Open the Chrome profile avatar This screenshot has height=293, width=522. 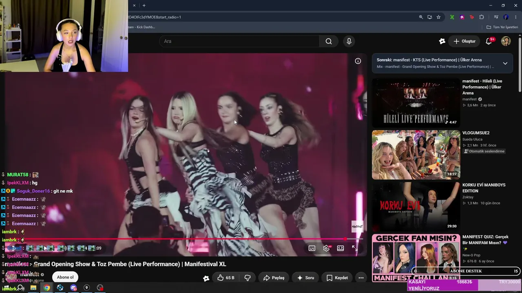pyautogui.click(x=506, y=17)
